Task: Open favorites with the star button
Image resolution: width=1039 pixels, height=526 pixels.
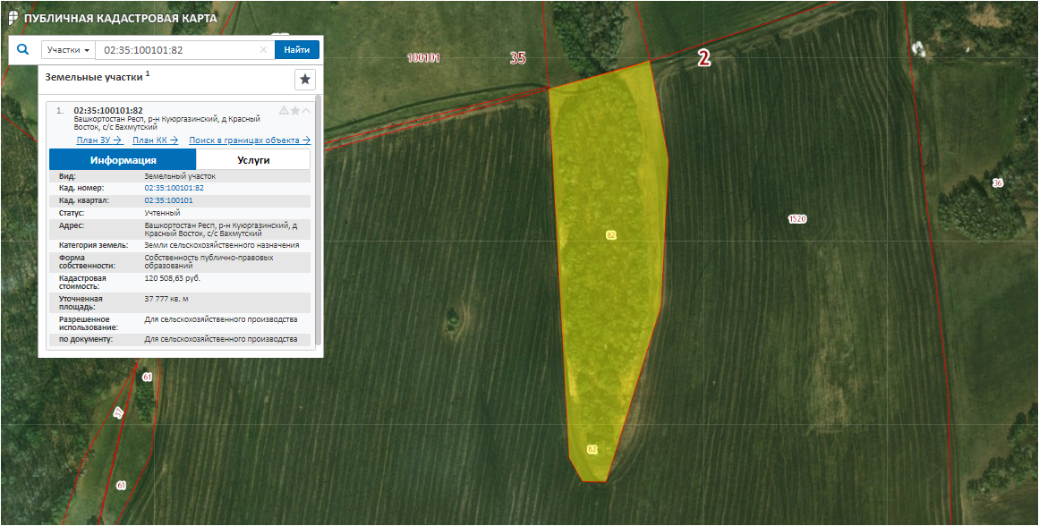Action: point(305,80)
